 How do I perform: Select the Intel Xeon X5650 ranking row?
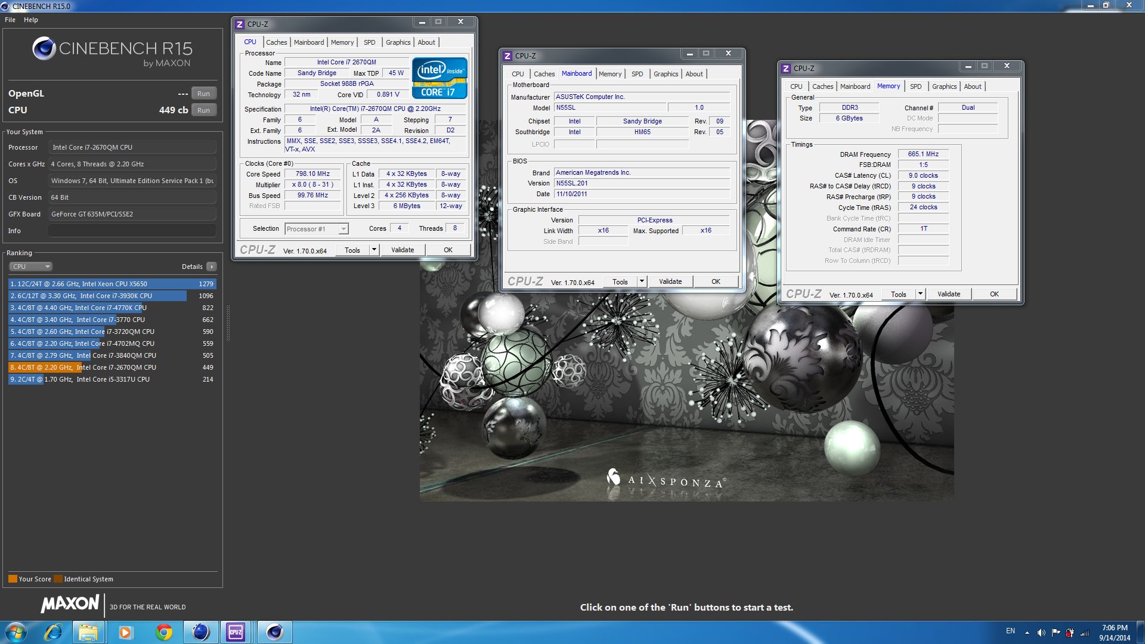coord(112,284)
